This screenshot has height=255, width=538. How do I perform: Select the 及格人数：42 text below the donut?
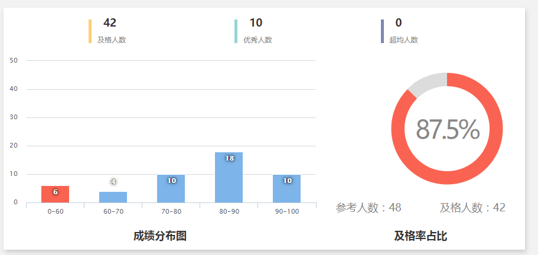pos(472,208)
